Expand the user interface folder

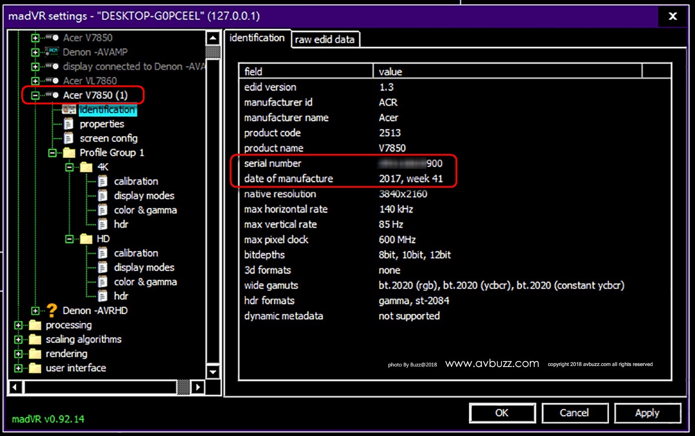pos(18,368)
